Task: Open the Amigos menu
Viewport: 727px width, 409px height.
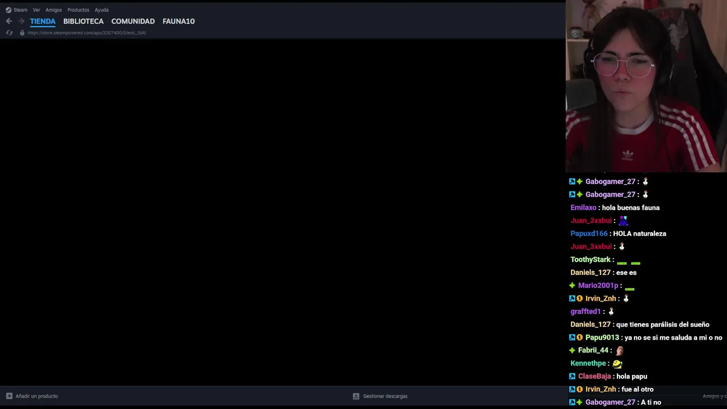Action: [x=53, y=10]
